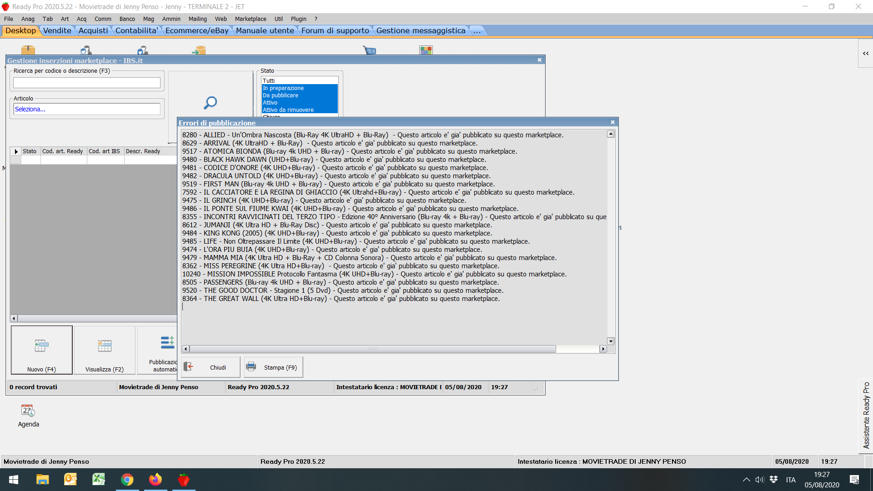Click the Pubblicazione automatica icon
The image size is (873, 491).
(167, 343)
